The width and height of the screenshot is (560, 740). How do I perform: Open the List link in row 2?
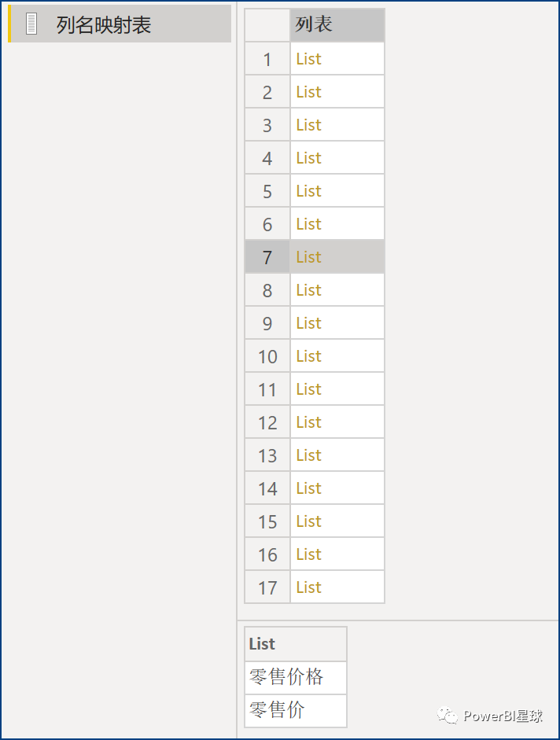click(308, 92)
